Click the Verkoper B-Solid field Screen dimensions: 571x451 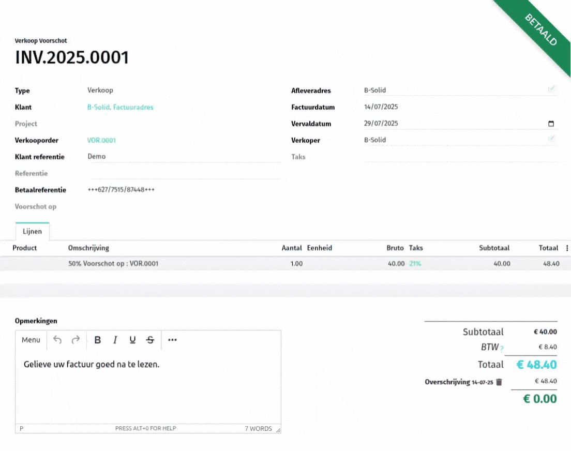pos(460,140)
